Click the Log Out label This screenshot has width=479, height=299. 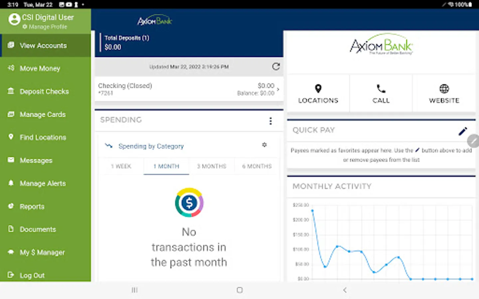[32, 275]
